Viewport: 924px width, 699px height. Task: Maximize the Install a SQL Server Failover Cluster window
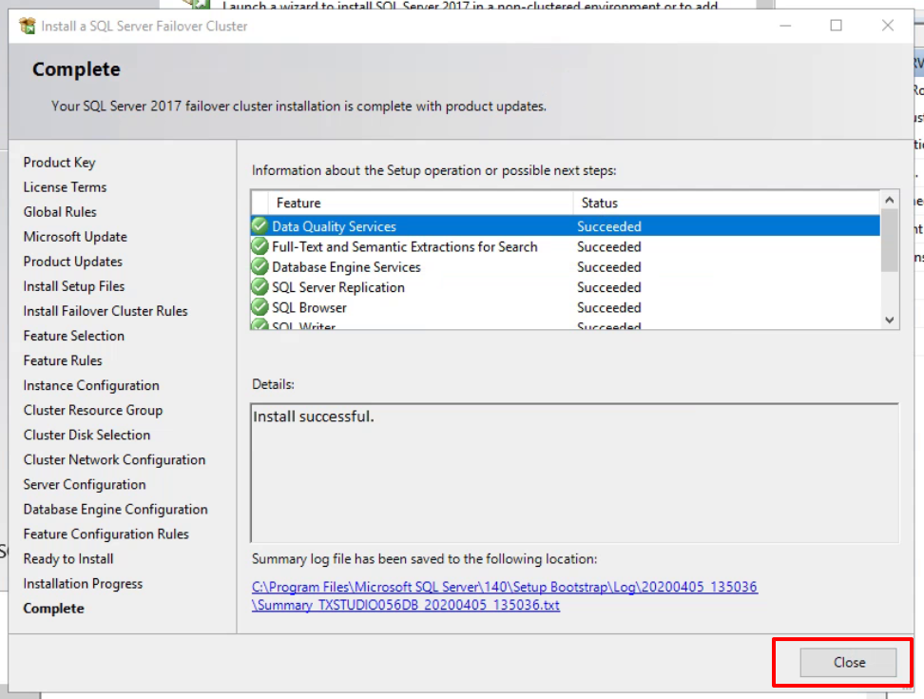(836, 26)
